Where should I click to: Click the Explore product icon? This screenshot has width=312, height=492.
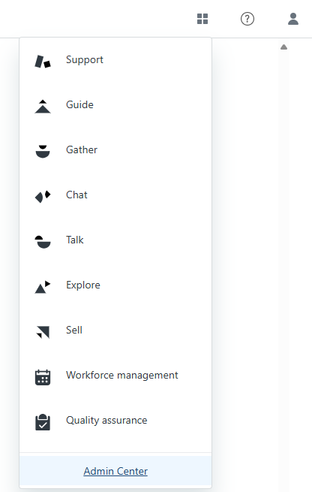43,287
